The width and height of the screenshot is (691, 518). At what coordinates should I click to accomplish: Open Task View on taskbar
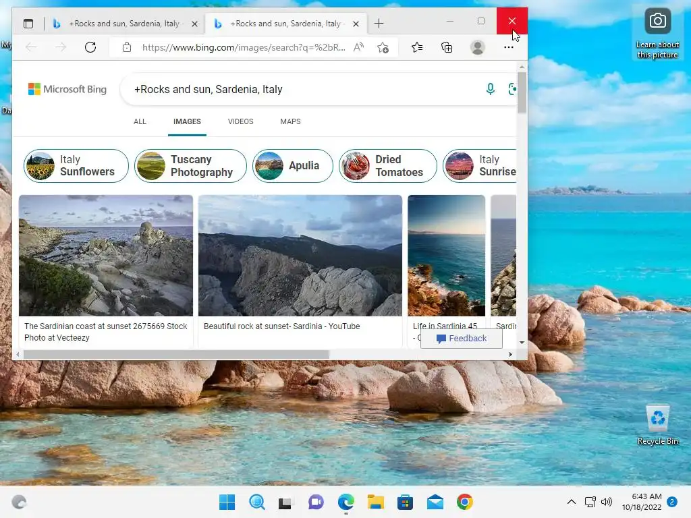[285, 502]
